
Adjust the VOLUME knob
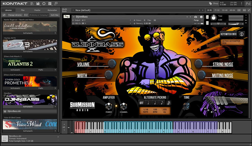[x=112, y=63]
